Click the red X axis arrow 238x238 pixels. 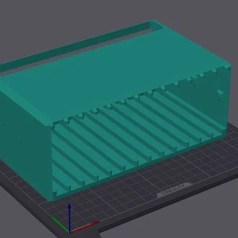(x=84, y=227)
